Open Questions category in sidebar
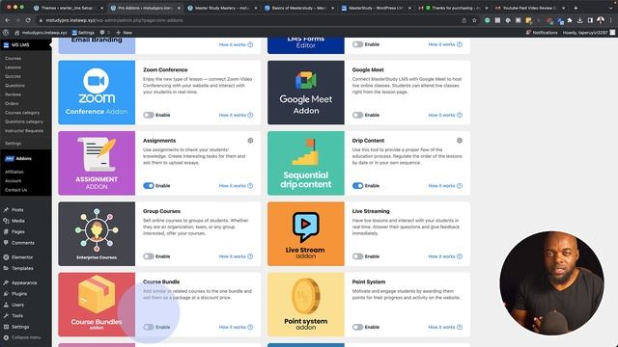Image resolution: width=618 pixels, height=347 pixels. pyautogui.click(x=24, y=121)
